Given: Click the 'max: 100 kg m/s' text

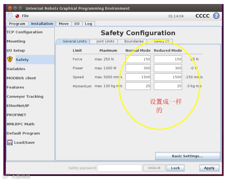Looking at the screenshot, I should pos(108,86).
